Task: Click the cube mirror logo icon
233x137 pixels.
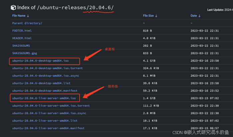Action: click(13, 8)
